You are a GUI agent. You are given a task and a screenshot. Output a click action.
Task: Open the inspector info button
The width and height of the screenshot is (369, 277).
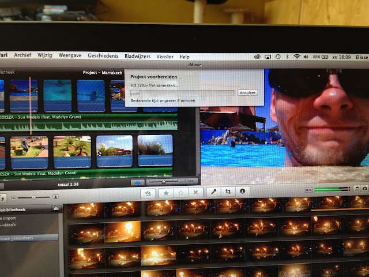(242, 191)
